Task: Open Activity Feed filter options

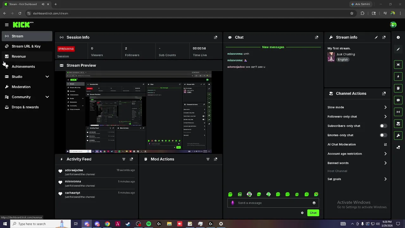Action: tap(124, 159)
